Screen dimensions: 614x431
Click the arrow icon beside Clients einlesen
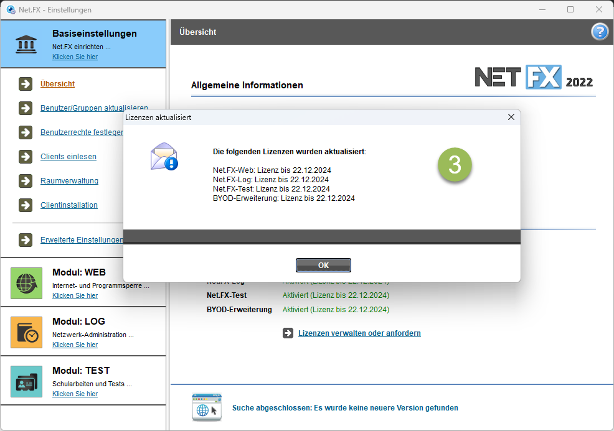point(26,157)
